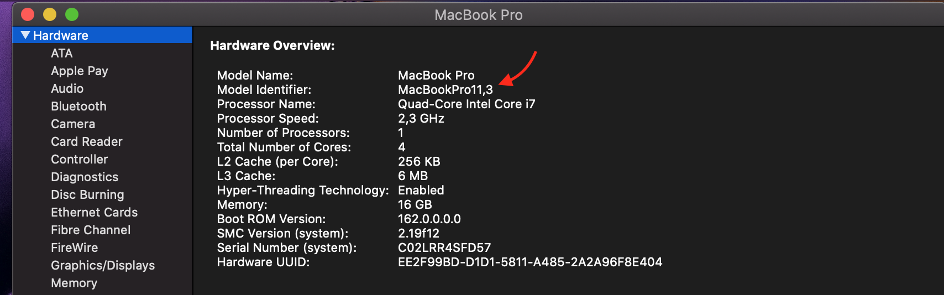Image resolution: width=944 pixels, height=295 pixels.
Task: Collapse the Hardware disclosure triangle
Action: point(25,35)
